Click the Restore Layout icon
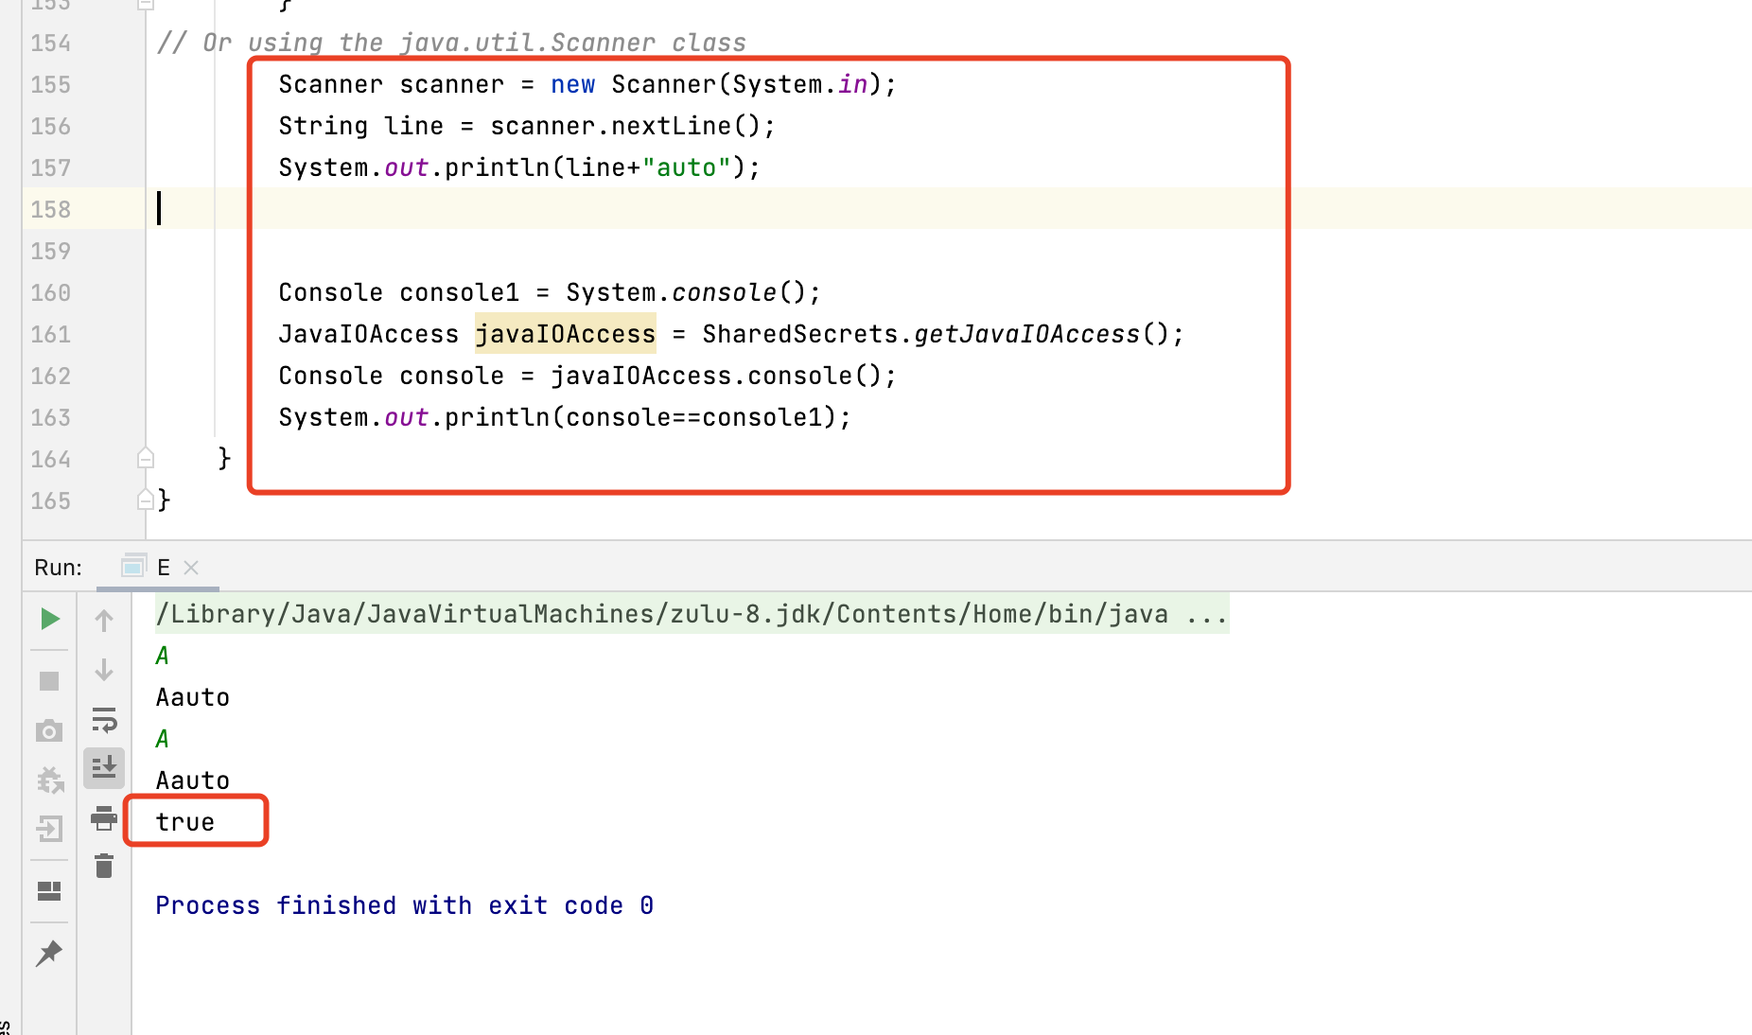1752x1035 pixels. pyautogui.click(x=49, y=891)
